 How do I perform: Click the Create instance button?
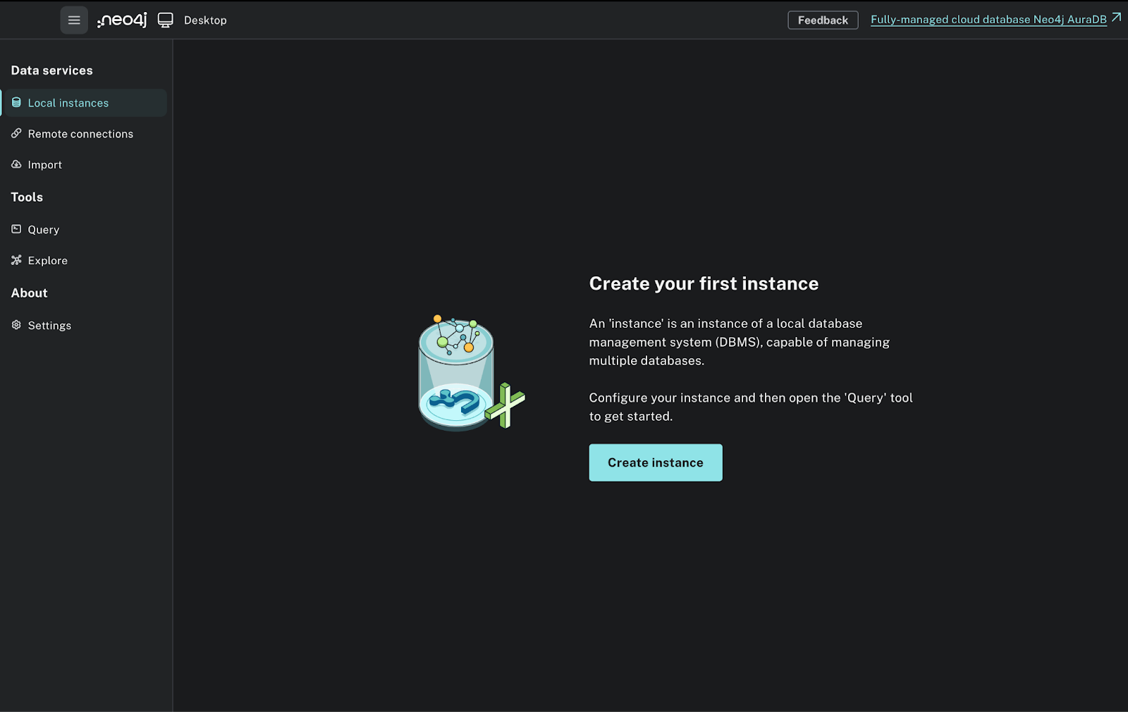656,462
